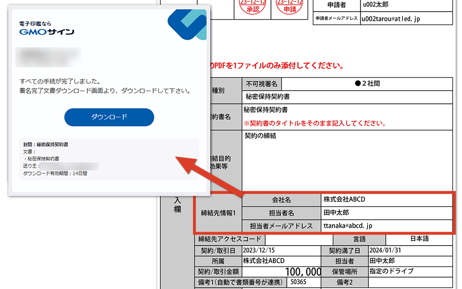462x289 pixels.
Task: Click the empty 締結先アクセスコード field
Action: [298, 239]
